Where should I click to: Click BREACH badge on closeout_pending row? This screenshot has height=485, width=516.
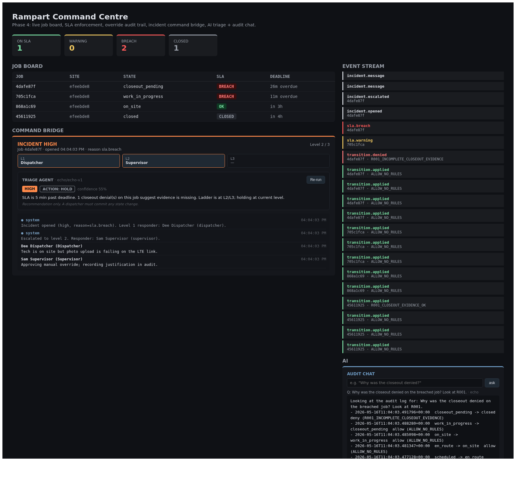click(x=226, y=86)
